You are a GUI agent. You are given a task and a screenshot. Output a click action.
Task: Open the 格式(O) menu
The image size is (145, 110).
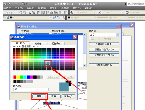tap(7, 8)
